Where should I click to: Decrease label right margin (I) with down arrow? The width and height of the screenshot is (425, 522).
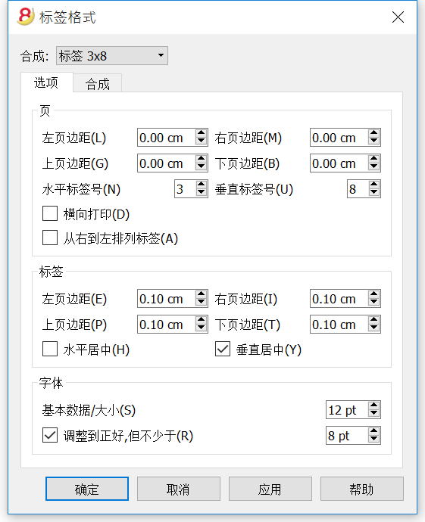tap(373, 303)
